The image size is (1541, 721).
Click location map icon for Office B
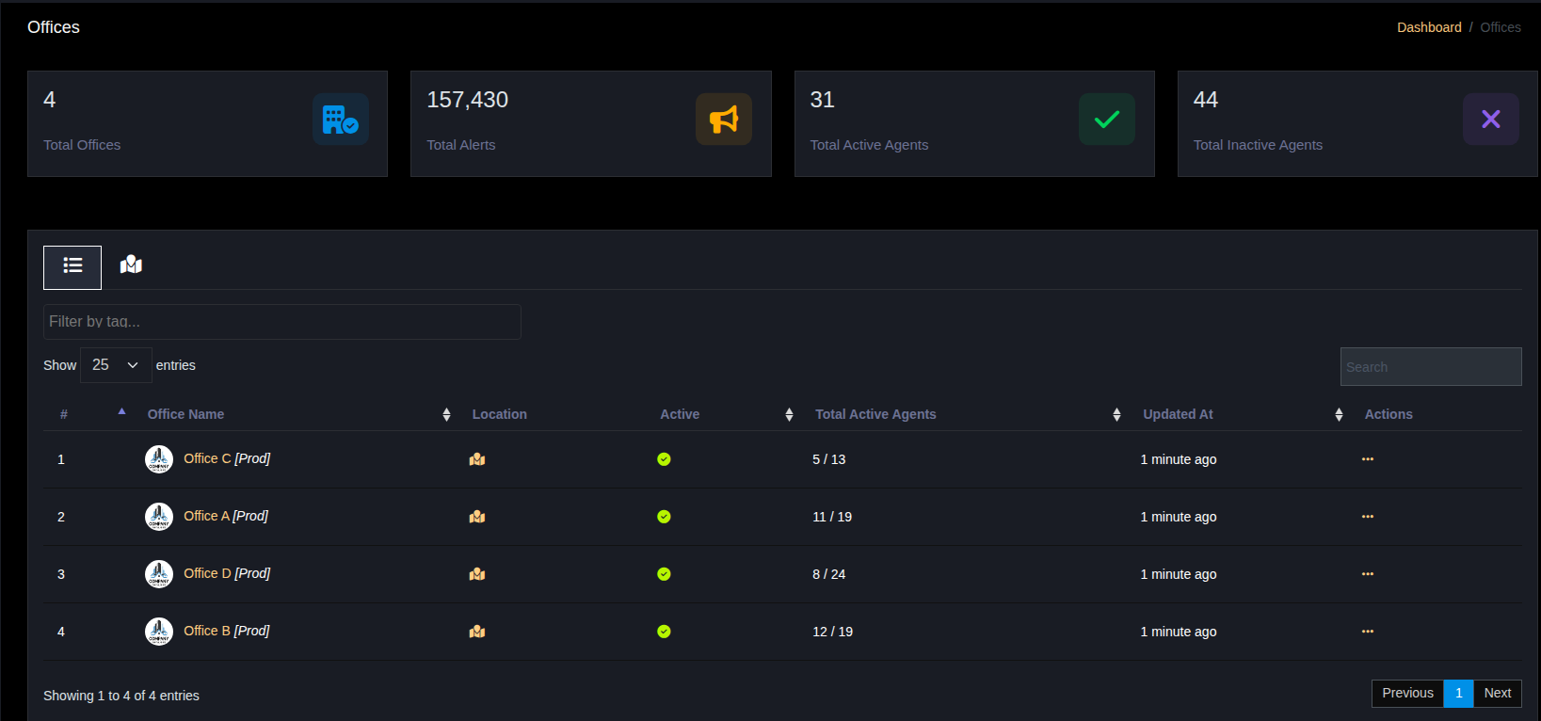coord(477,632)
